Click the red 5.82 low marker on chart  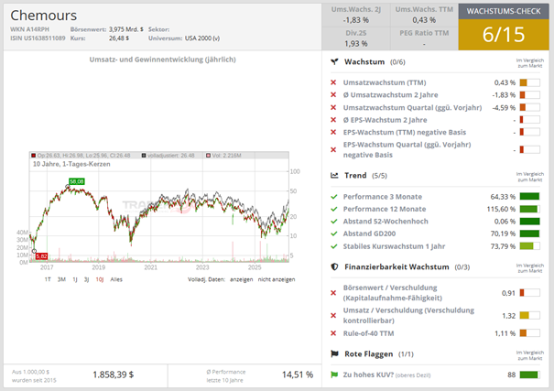[41, 256]
